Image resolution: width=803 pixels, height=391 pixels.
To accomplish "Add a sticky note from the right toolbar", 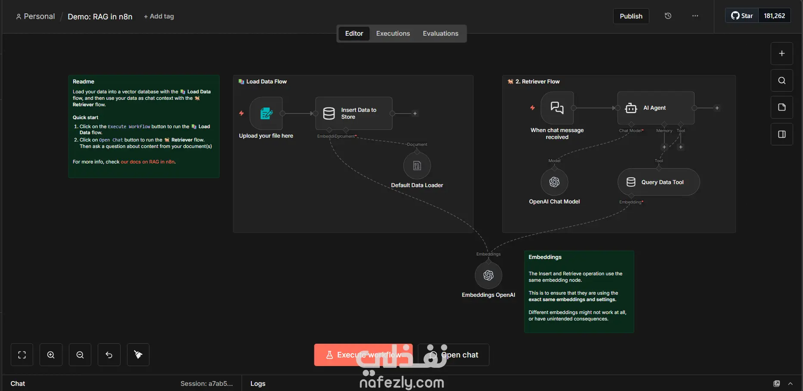I will [781, 107].
